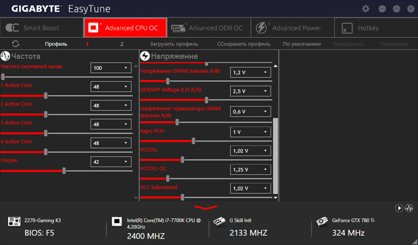Click frequency panel scroll-down arrow

click(x=136, y=198)
